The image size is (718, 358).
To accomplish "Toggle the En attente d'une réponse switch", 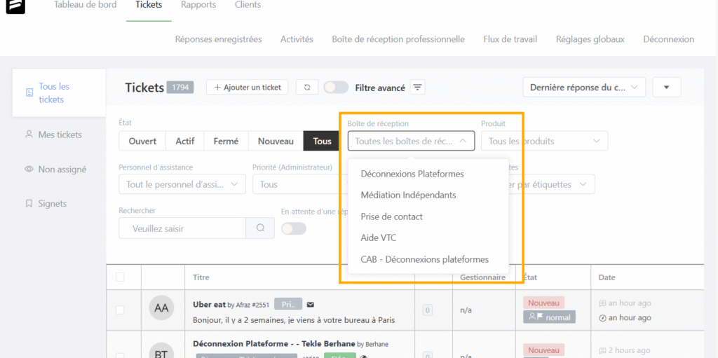I will (x=293, y=228).
